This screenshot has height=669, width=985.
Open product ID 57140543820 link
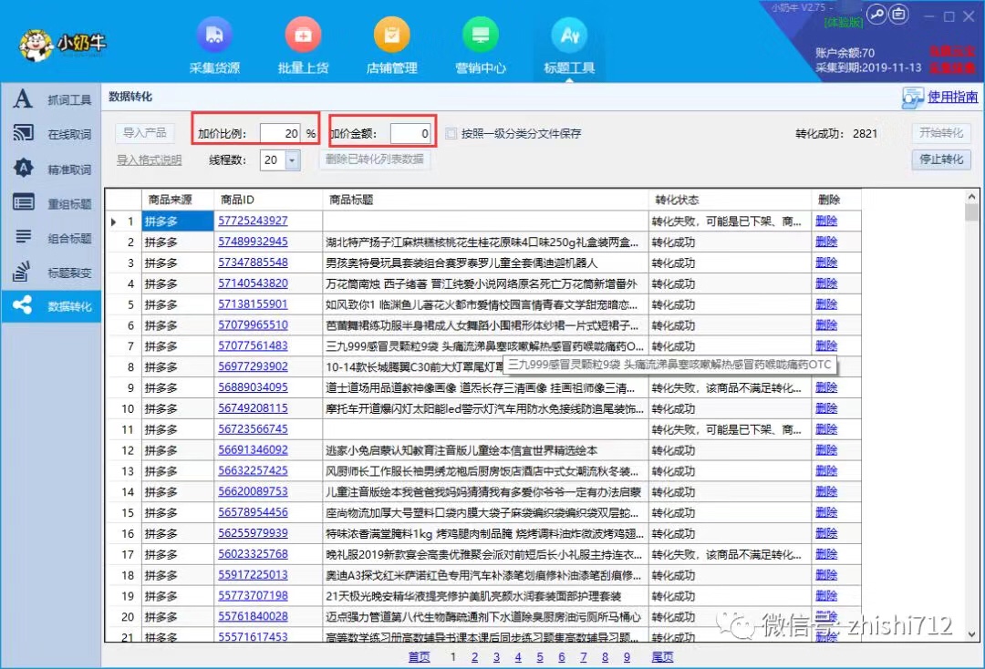pyautogui.click(x=253, y=283)
